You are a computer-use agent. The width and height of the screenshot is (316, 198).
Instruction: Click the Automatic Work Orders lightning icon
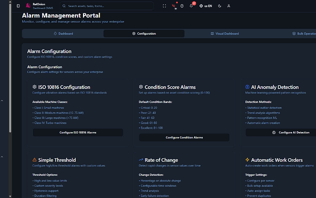(x=247, y=160)
